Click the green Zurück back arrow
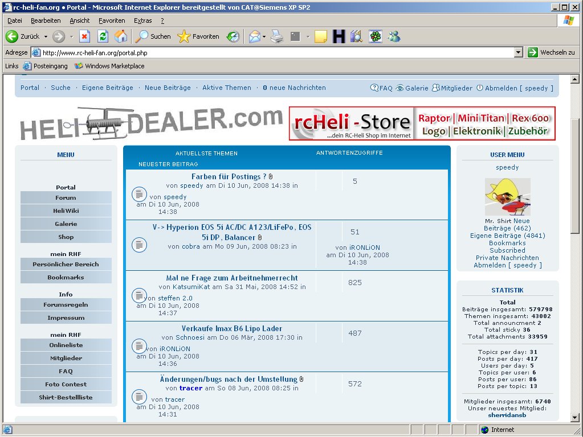 click(12, 36)
